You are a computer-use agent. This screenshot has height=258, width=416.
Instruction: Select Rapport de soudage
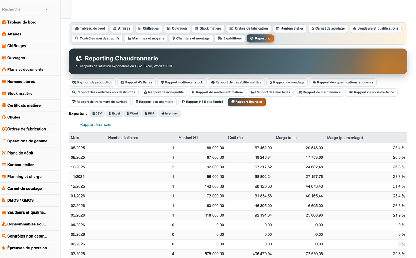(287, 82)
